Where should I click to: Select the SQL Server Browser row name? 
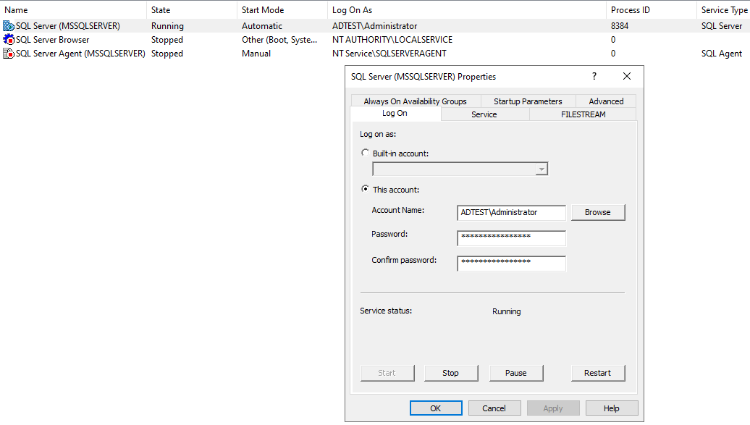(53, 40)
